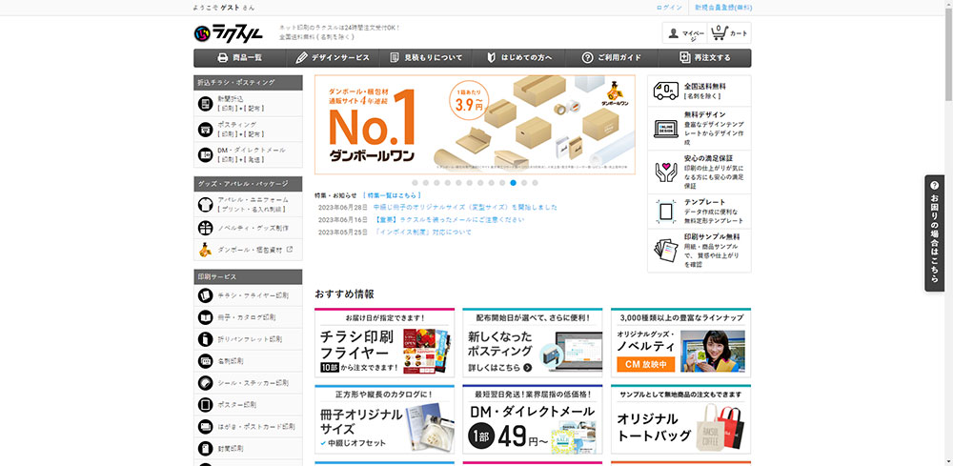The width and height of the screenshot is (953, 466).
Task: Open 冊子オリジナルサイズ card
Action: point(384,419)
